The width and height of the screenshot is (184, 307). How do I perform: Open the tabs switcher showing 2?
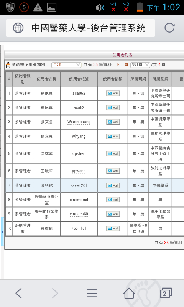tap(166, 293)
